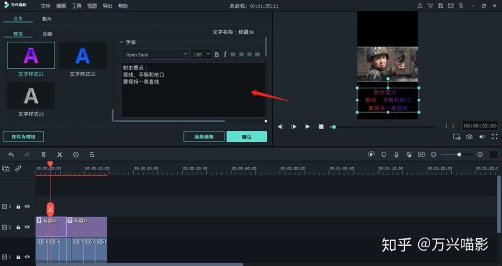Lock track 1 with padlock icon
Screen dimensions: 502x266
click(x=18, y=257)
